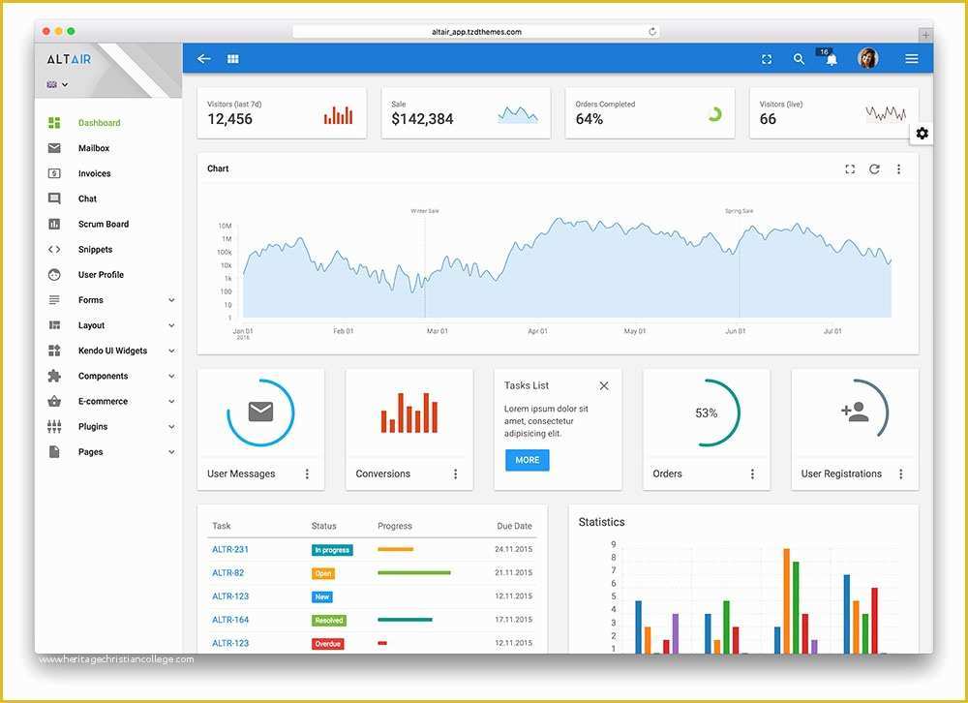Open task link ALTR-164
The image size is (968, 703).
pyautogui.click(x=230, y=620)
